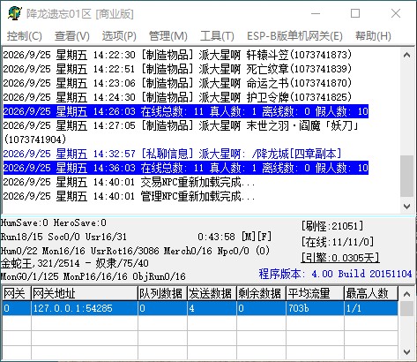
Task: Click the 程序版本 4.00 Build 20151104 text
Action: coord(335,274)
